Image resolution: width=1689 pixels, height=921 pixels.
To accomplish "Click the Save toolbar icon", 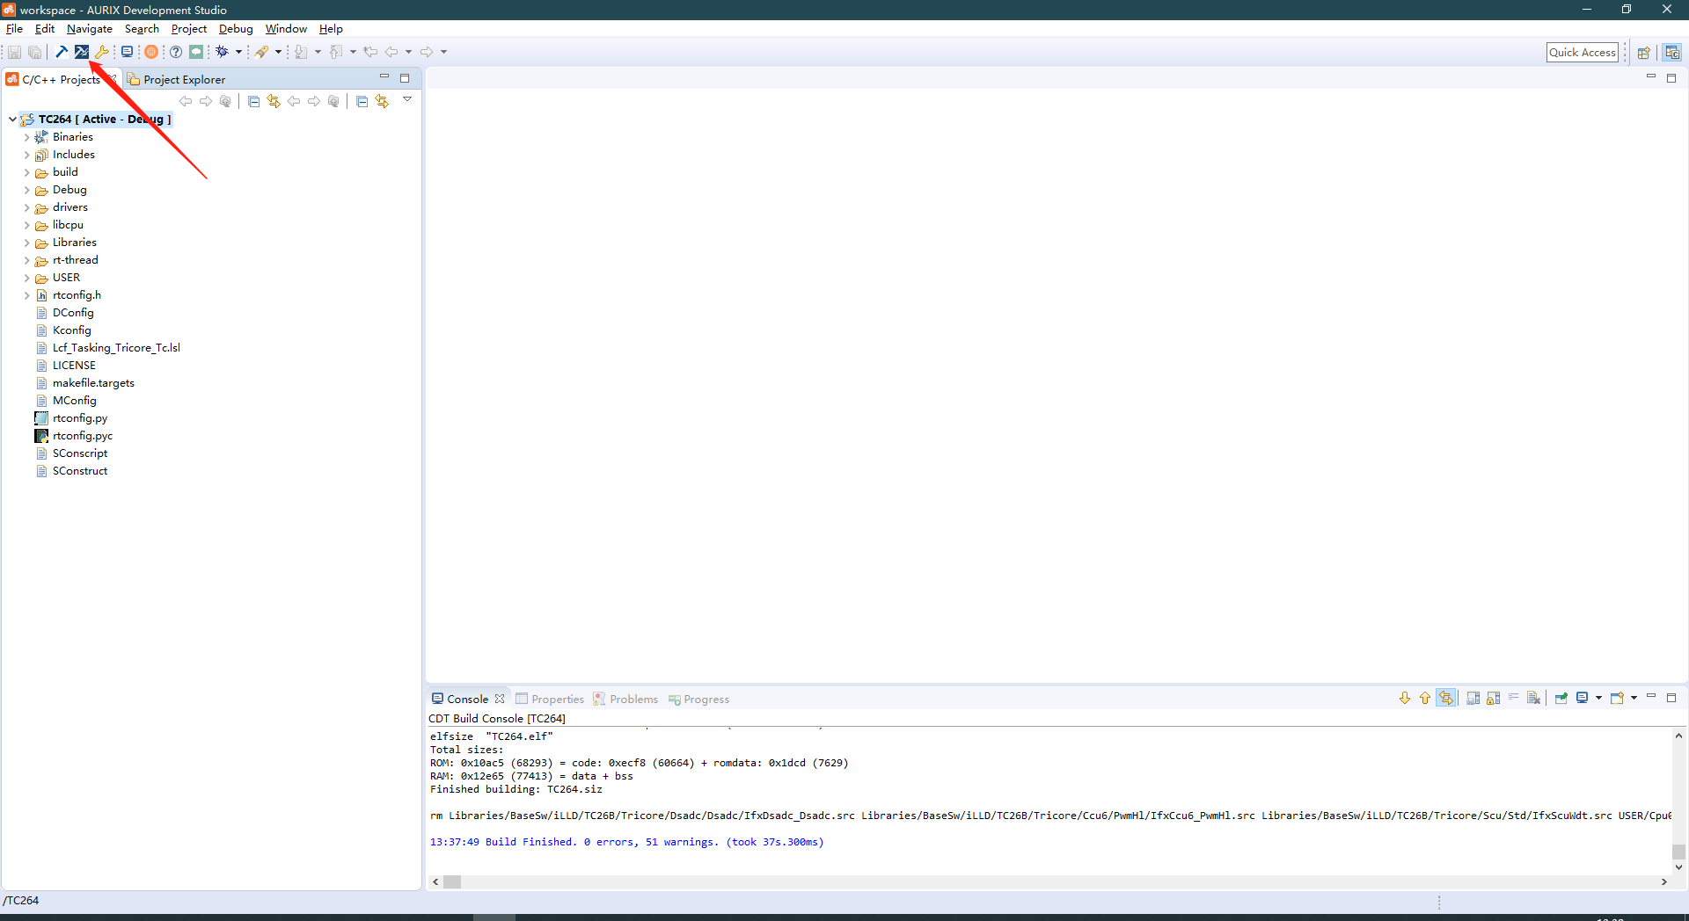I will pos(14,52).
